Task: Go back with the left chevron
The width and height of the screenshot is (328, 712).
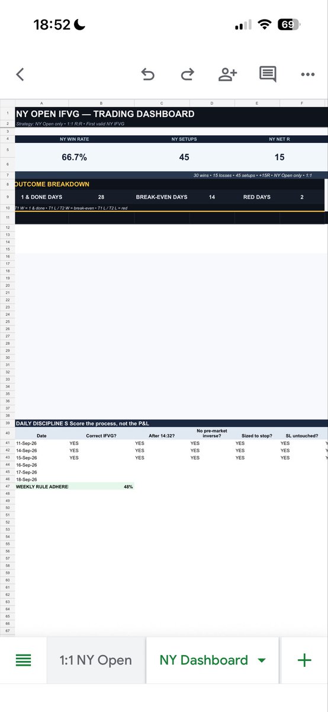Action: point(20,74)
